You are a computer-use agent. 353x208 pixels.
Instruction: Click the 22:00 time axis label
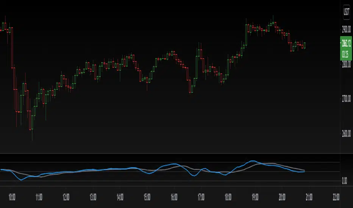336,197
